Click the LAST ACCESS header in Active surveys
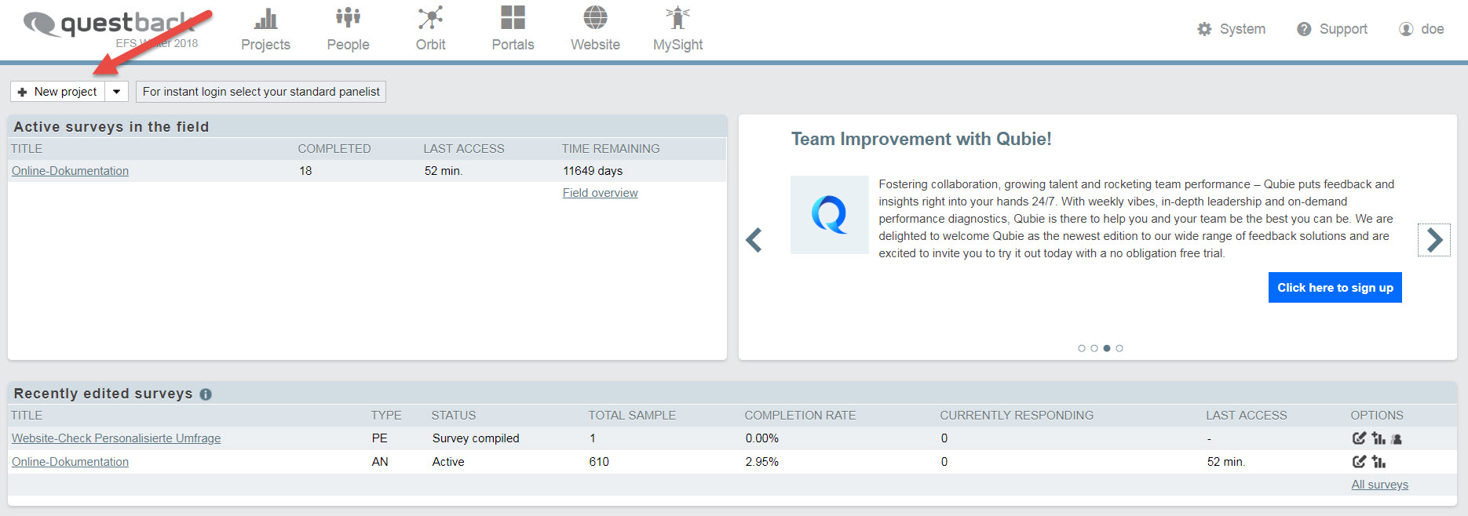Viewport: 1468px width, 516px height. click(x=464, y=149)
